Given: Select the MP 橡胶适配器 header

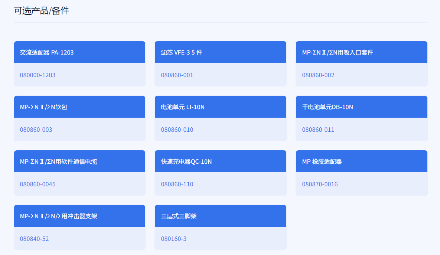Looking at the screenshot, I should (362, 161).
